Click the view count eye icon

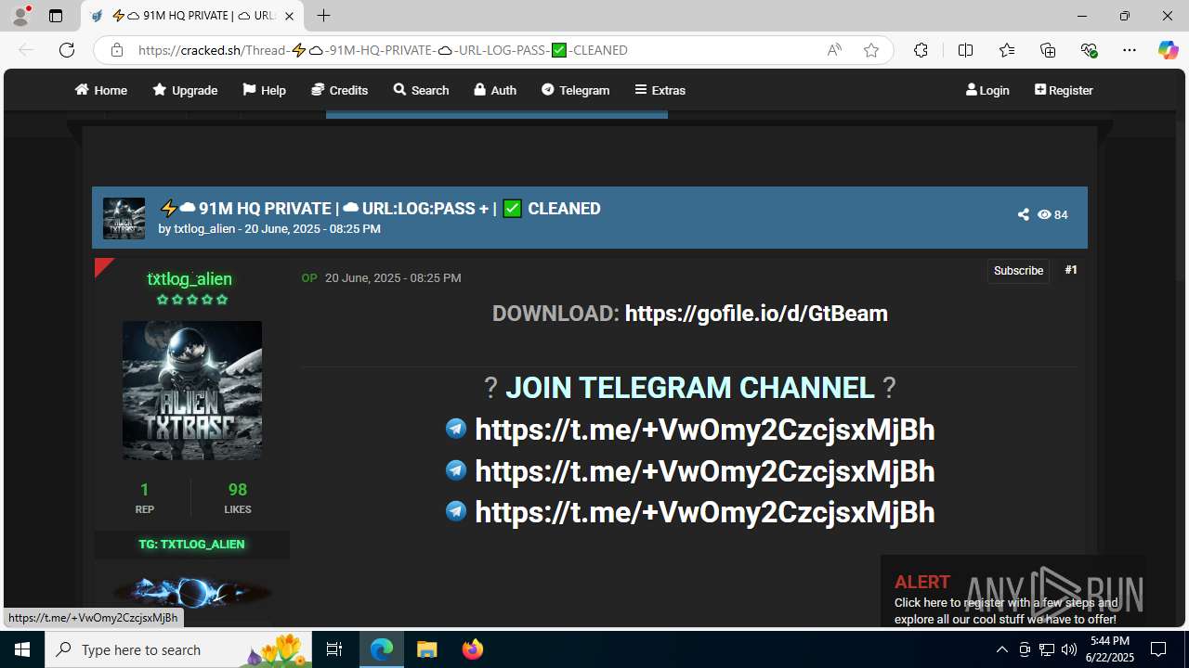click(1044, 214)
